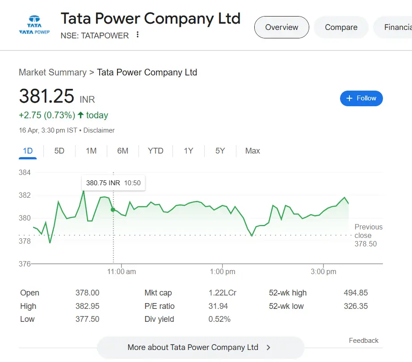
Task: Switch to the Compare tab
Action: pyautogui.click(x=341, y=27)
